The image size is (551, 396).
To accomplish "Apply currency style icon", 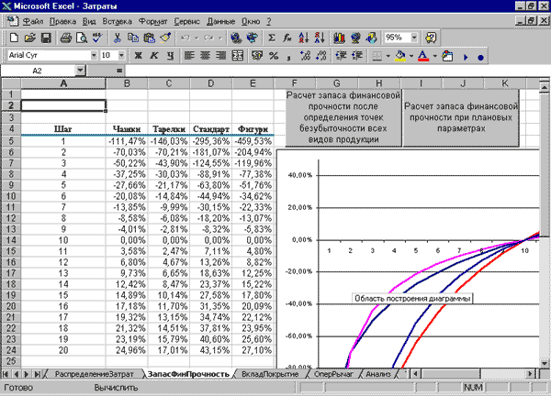I will click(x=257, y=56).
